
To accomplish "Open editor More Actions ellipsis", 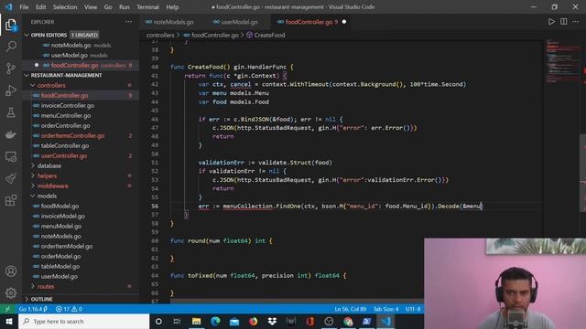I will click(x=576, y=22).
